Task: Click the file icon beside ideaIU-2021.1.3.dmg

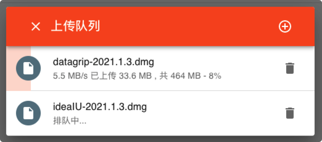Action: [28, 113]
